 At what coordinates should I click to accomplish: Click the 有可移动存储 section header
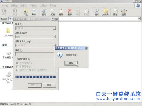pyautogui.click(x=7, y=67)
